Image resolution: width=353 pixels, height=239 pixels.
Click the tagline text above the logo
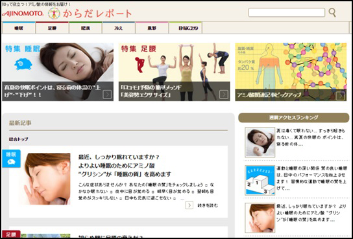tap(36, 4)
